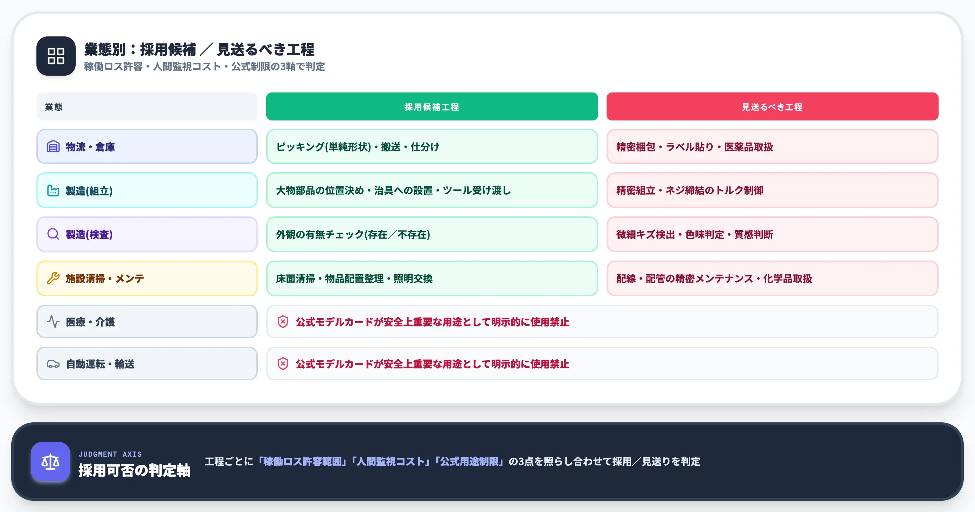Click the 製造(組立) label

coord(89,191)
